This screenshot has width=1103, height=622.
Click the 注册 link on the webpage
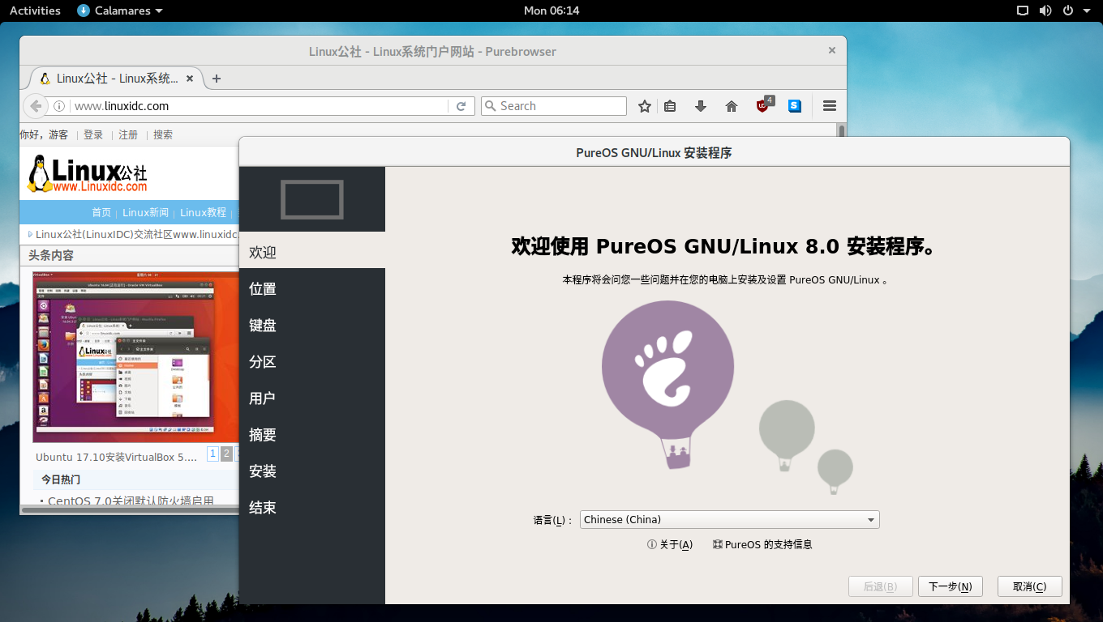tap(128, 135)
